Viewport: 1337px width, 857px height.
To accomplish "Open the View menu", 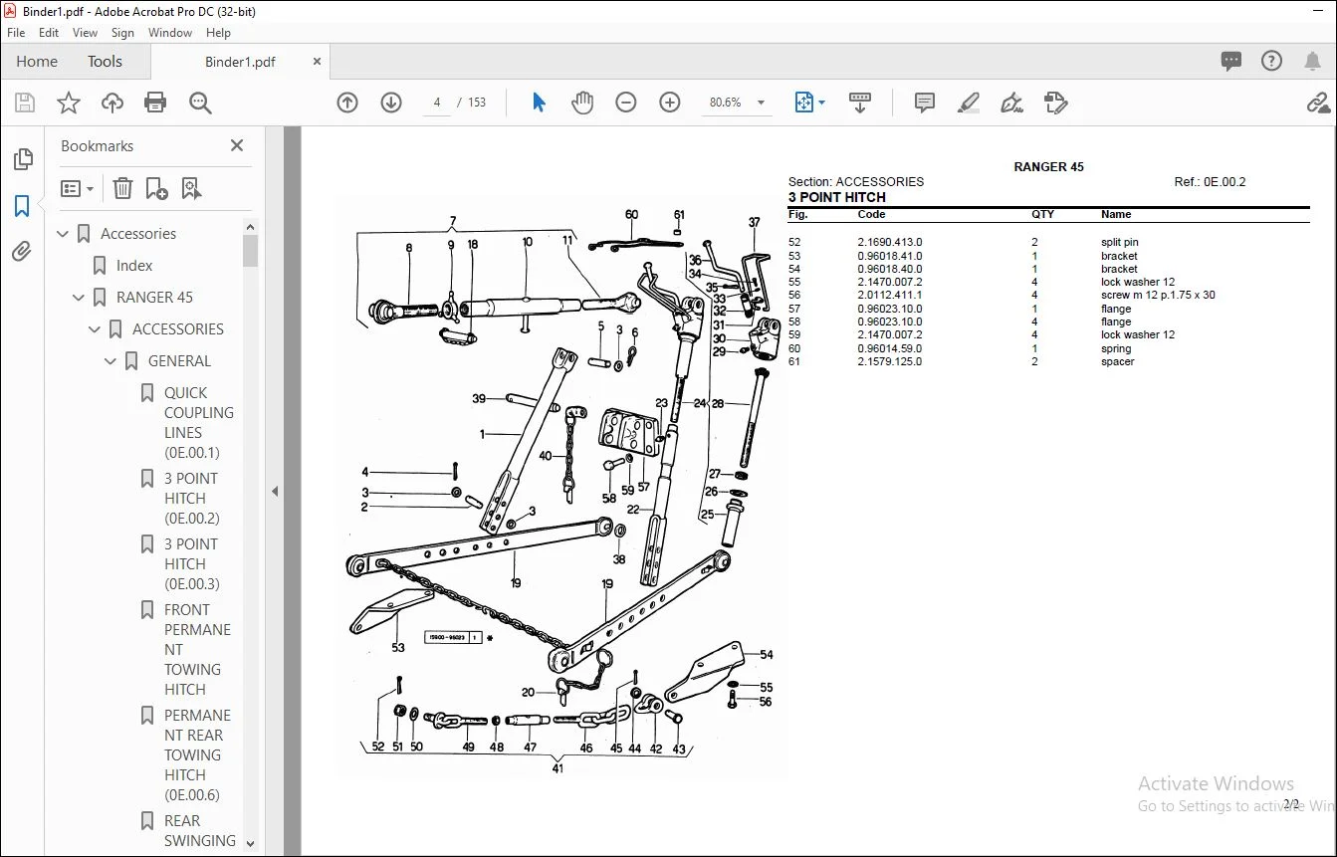I will [x=85, y=33].
